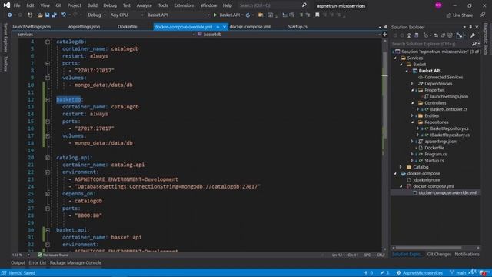Viewport: 492px width, 277px height.
Task: Collapse the basketdb block at line 12
Action: [x=48, y=99]
